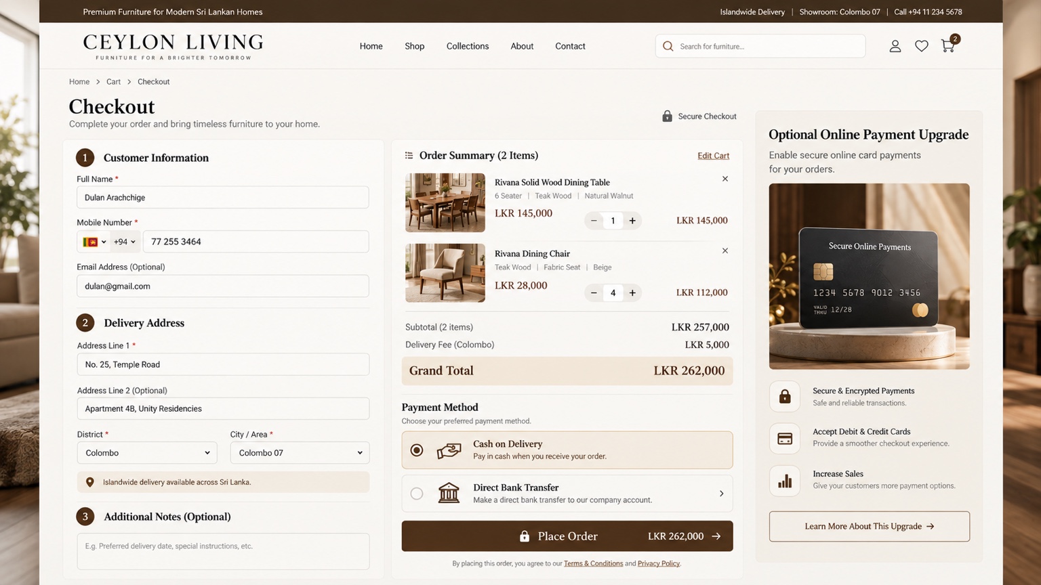Click the Edit Cart link
Image resolution: width=1041 pixels, height=585 pixels.
[713, 156]
